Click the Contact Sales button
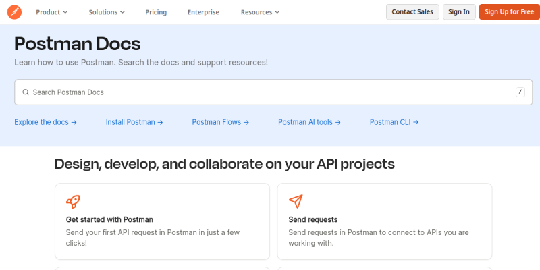This screenshot has width=540, height=270. [412, 11]
